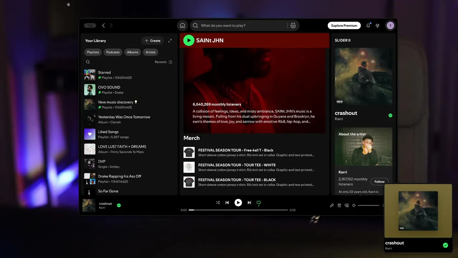The width and height of the screenshot is (458, 258).
Task: Enable shuffle in player bar
Action: (218, 202)
